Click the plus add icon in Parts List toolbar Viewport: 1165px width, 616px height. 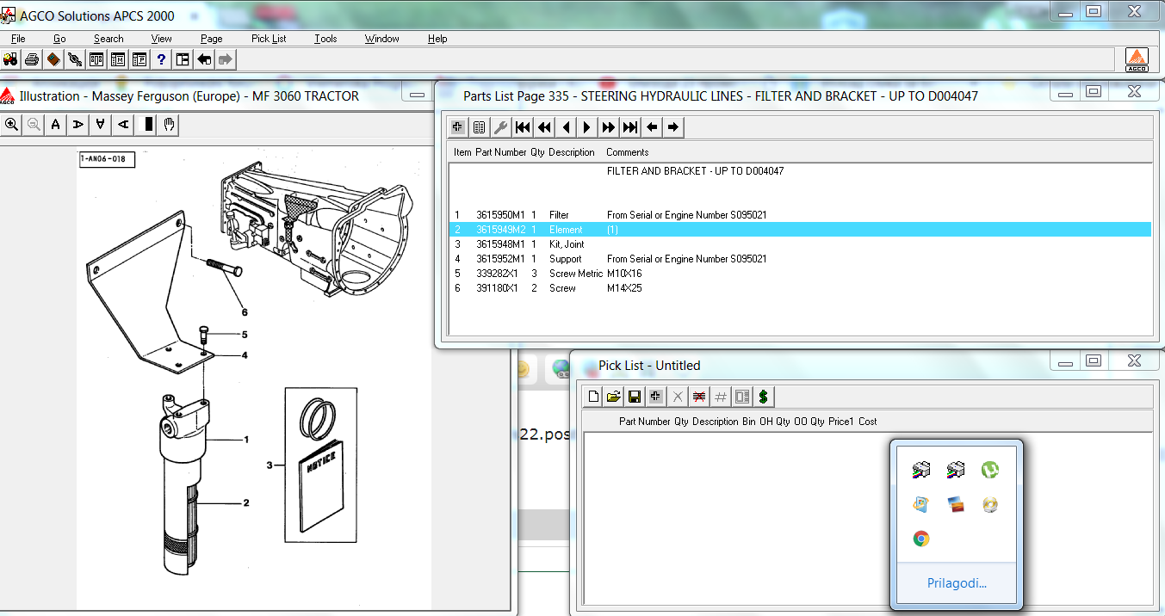[x=458, y=127]
